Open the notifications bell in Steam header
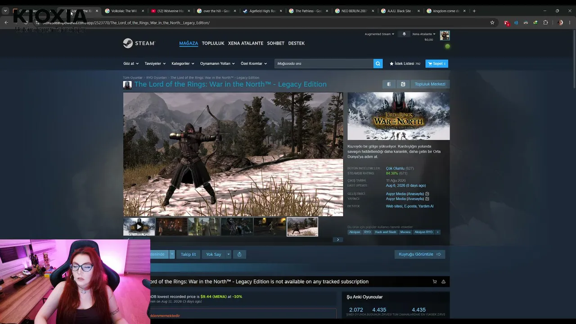The width and height of the screenshot is (576, 324). (x=404, y=34)
